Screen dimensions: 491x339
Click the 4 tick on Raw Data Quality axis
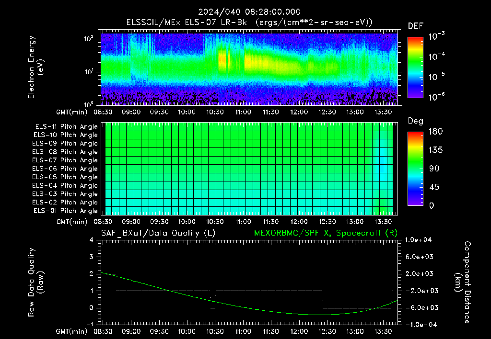[92, 240]
